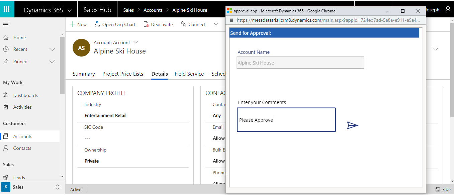Expand the Recent items list
454x195 pixels.
click(x=52, y=50)
